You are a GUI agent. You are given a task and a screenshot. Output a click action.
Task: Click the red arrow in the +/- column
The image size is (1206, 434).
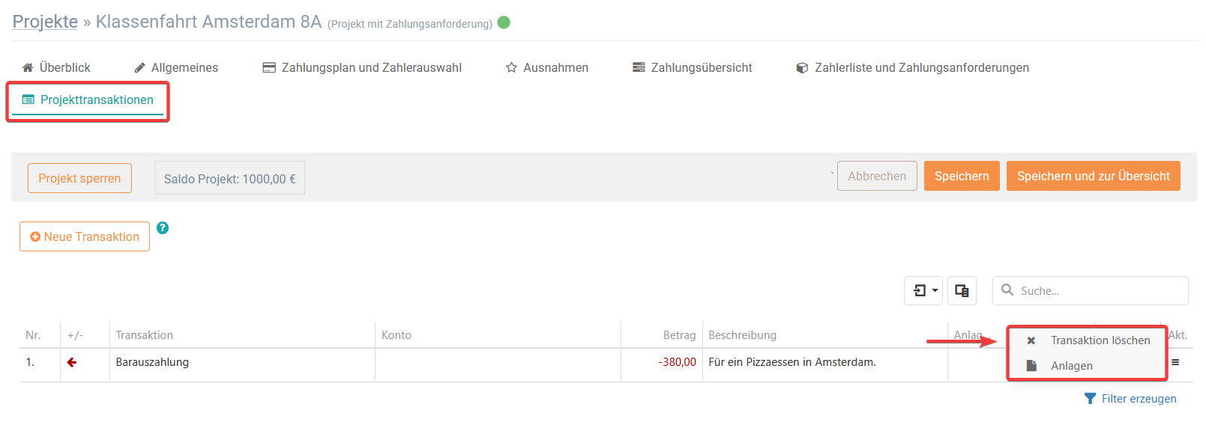[x=72, y=362]
